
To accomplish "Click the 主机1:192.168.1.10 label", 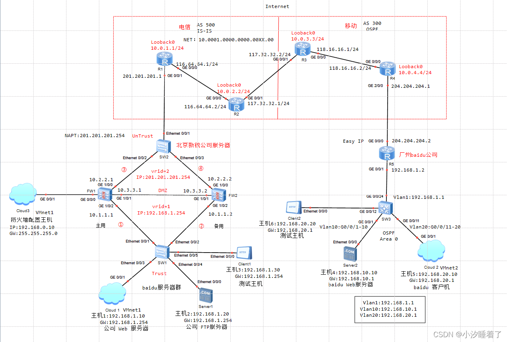I will coord(118,316).
